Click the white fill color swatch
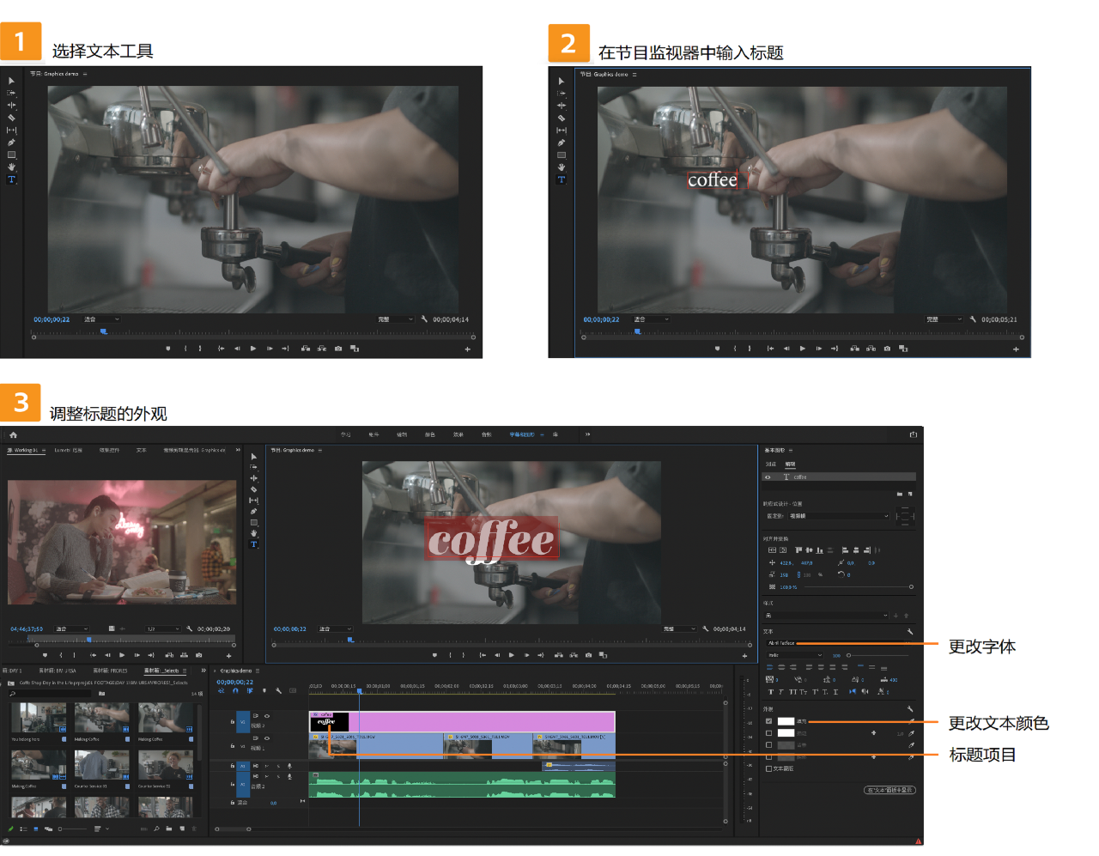The width and height of the screenshot is (1099, 856). [786, 721]
